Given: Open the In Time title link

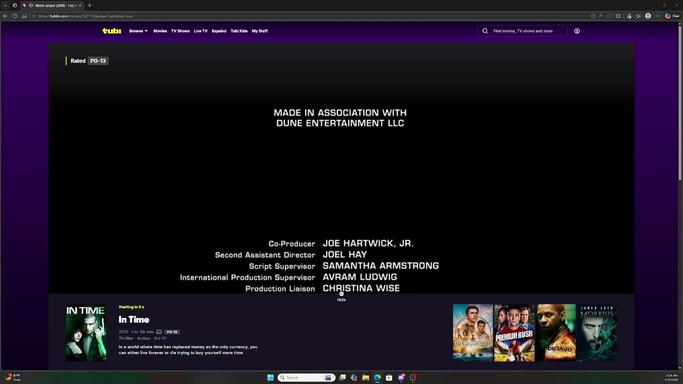Looking at the screenshot, I should (x=134, y=319).
